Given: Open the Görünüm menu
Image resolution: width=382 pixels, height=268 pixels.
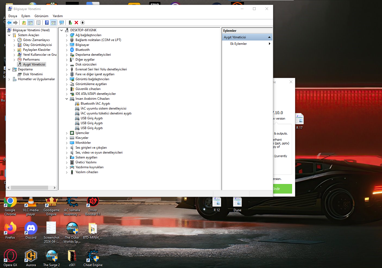Looking at the screenshot, I should pyautogui.click(x=41, y=16).
